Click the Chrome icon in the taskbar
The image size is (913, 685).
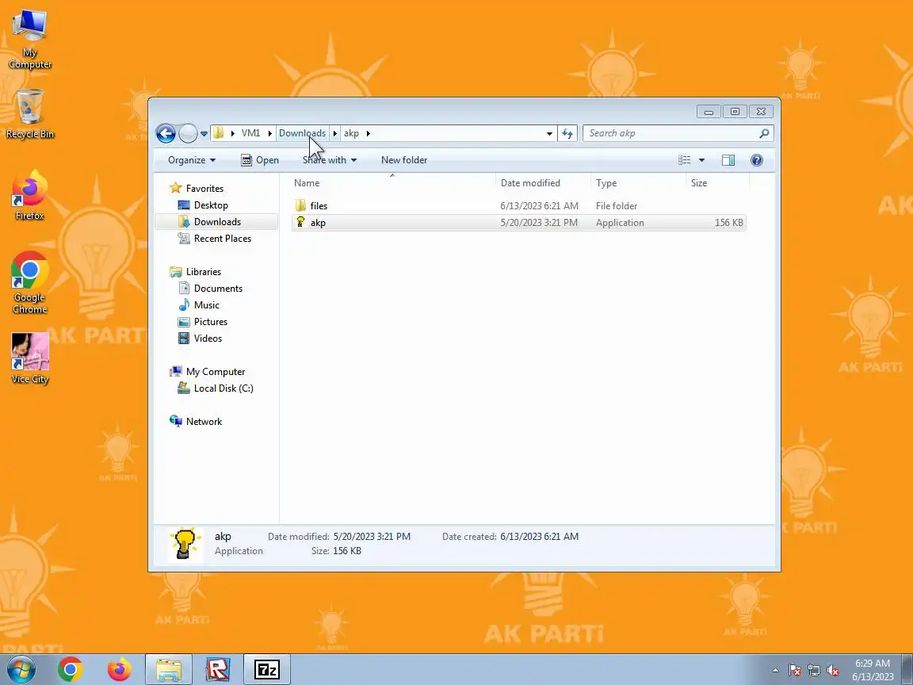click(x=71, y=670)
